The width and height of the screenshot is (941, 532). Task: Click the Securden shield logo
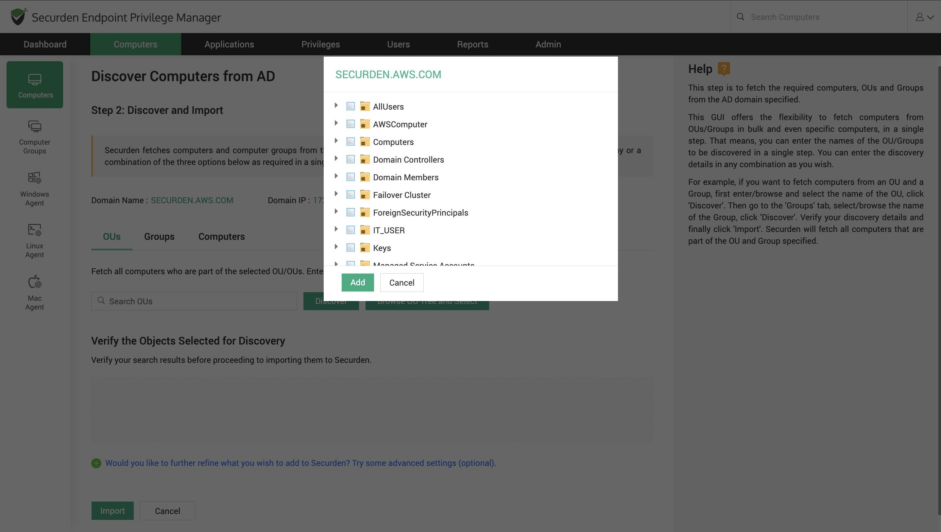pos(18,16)
